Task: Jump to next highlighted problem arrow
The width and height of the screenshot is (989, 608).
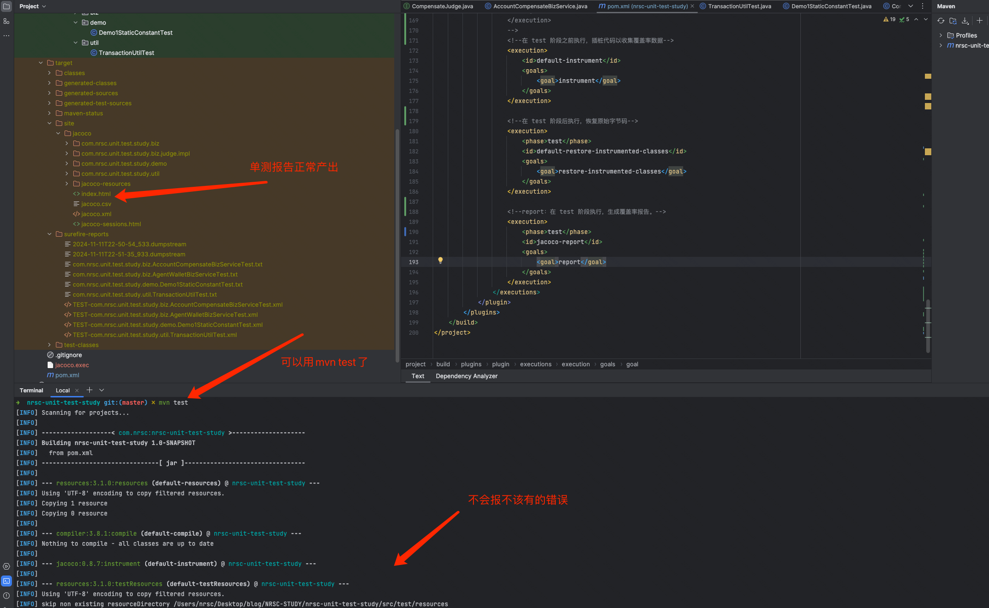Action: [x=926, y=19]
